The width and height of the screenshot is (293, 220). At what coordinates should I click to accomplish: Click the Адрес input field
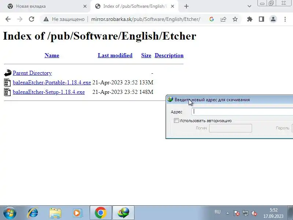tap(242, 111)
